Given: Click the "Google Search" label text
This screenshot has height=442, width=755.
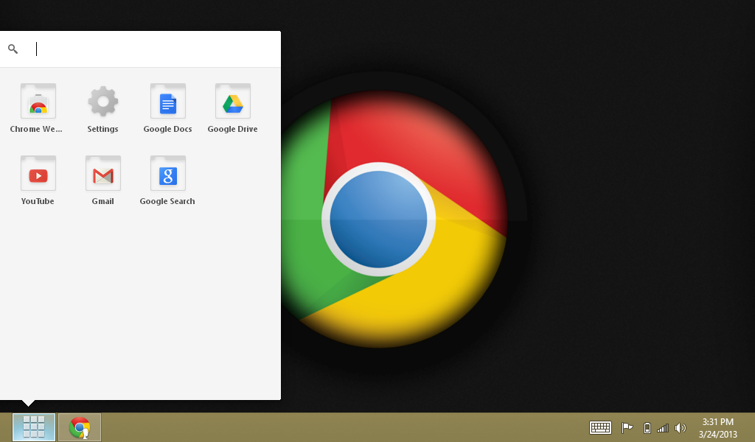Looking at the screenshot, I should click(x=167, y=201).
